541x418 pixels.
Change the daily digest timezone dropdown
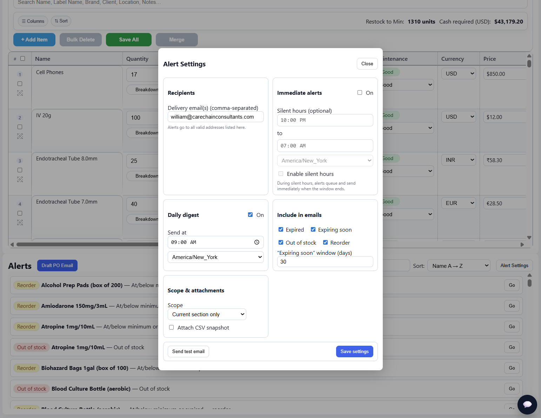pyautogui.click(x=215, y=257)
